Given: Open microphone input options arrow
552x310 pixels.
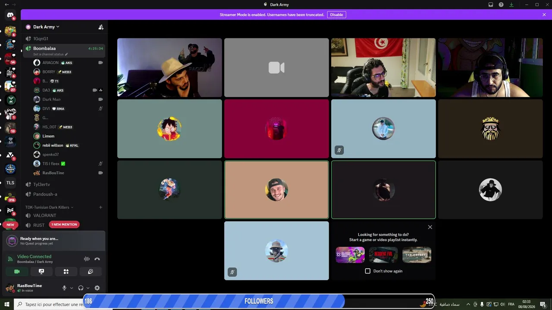Looking at the screenshot, I should pyautogui.click(x=72, y=288).
